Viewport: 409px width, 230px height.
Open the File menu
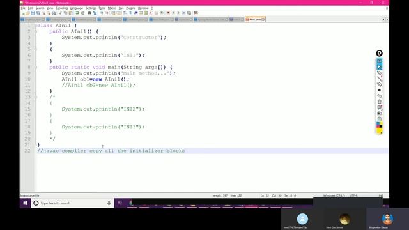pos(23,8)
